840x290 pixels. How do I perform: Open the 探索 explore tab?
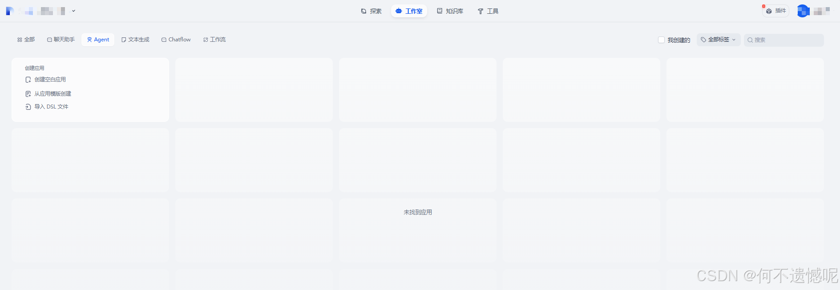click(x=371, y=11)
